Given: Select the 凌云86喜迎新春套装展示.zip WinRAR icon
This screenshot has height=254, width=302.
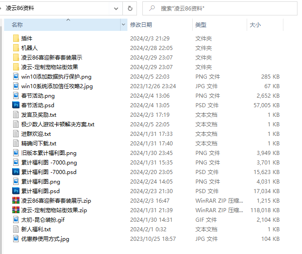Looking at the screenshot, I should point(16,201).
